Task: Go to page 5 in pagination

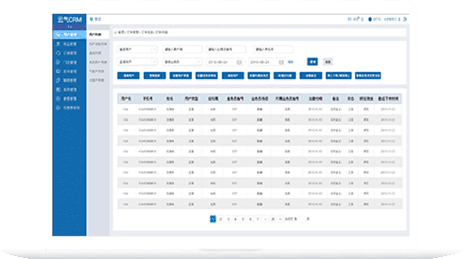Action: 243,219
